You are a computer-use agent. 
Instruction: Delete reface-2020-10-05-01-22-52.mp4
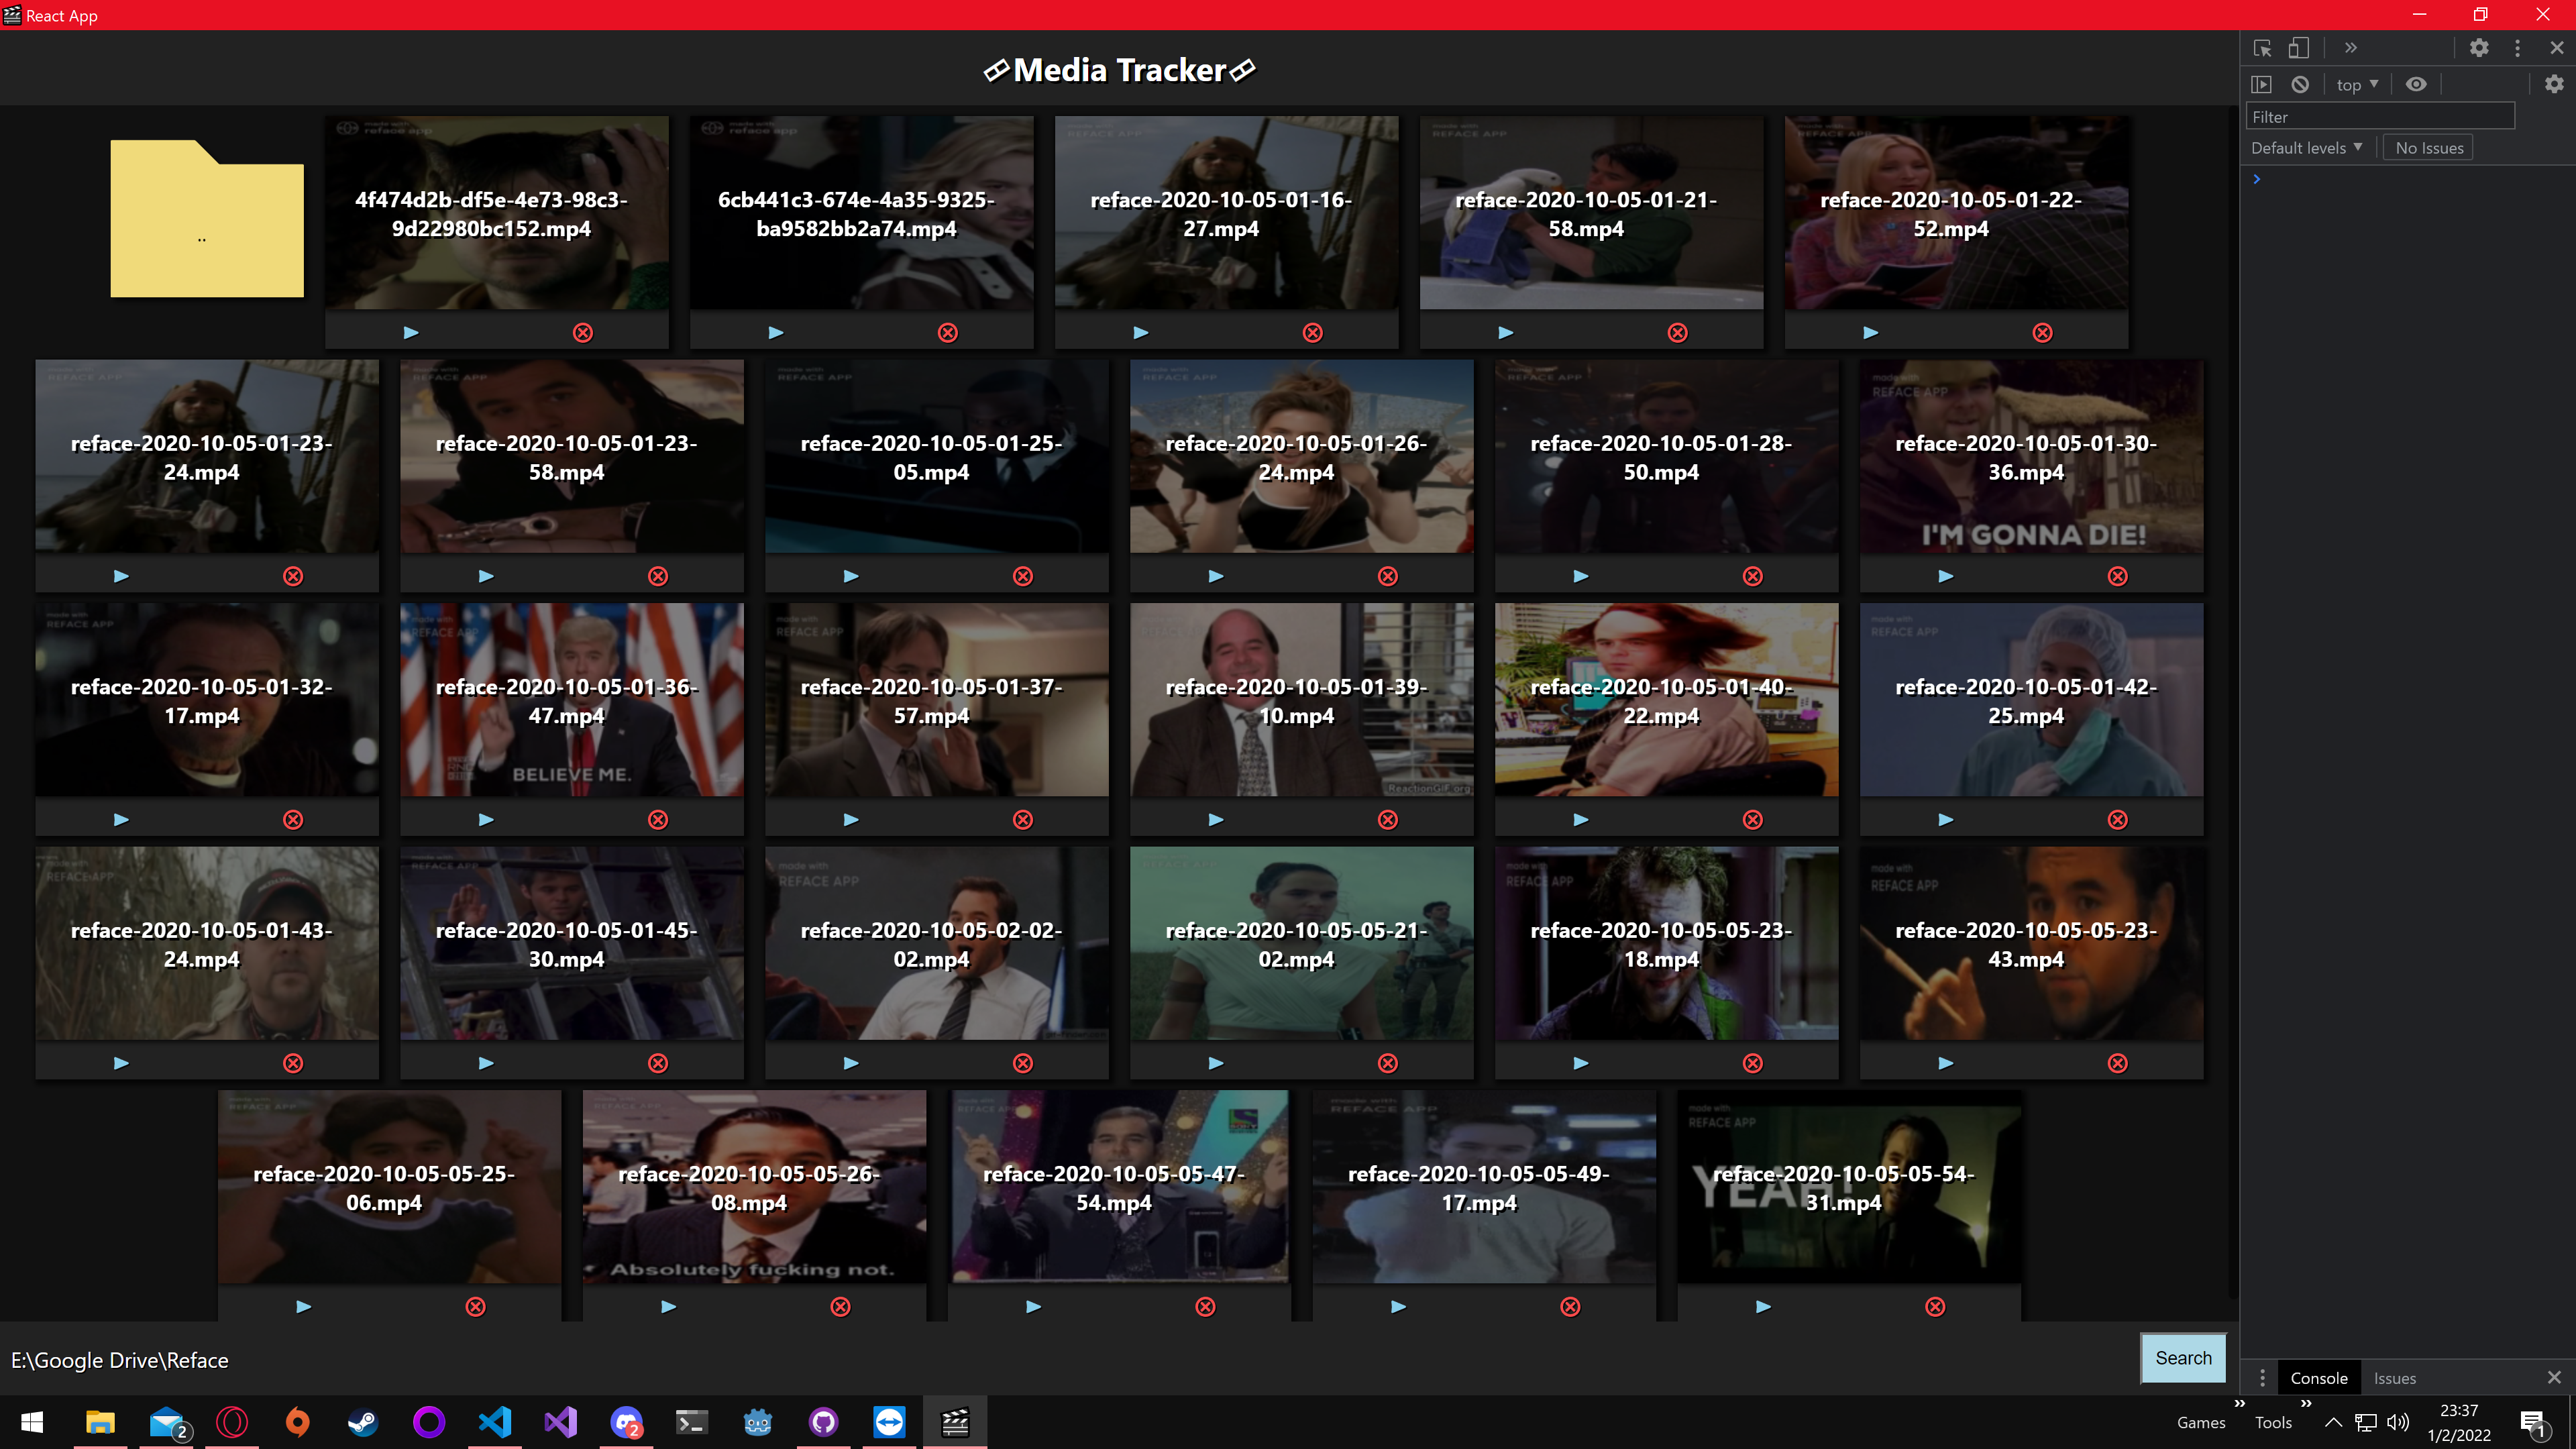pyautogui.click(x=2043, y=332)
